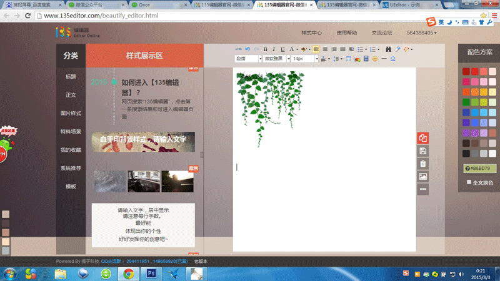Insert unordered bullet list
The width and height of the screenshot is (500, 281).
point(361,49)
